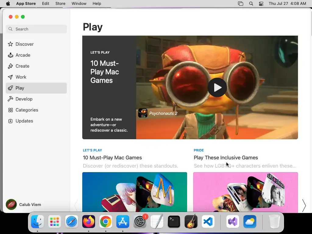
Task: Open Calub Viem account profile
Action: tap(23, 204)
